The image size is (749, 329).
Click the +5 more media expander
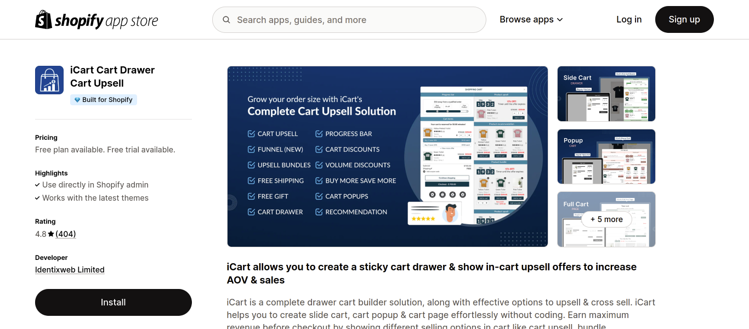tap(606, 219)
